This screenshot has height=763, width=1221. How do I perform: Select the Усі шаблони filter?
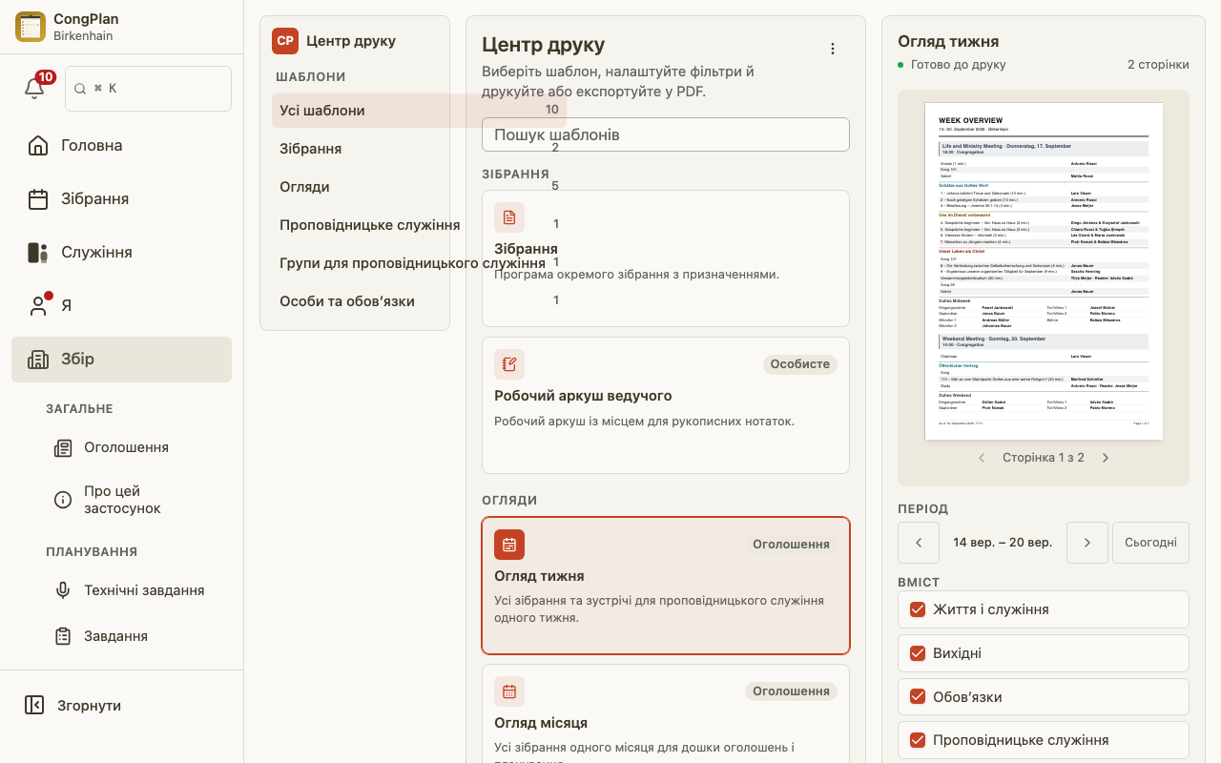tap(419, 111)
